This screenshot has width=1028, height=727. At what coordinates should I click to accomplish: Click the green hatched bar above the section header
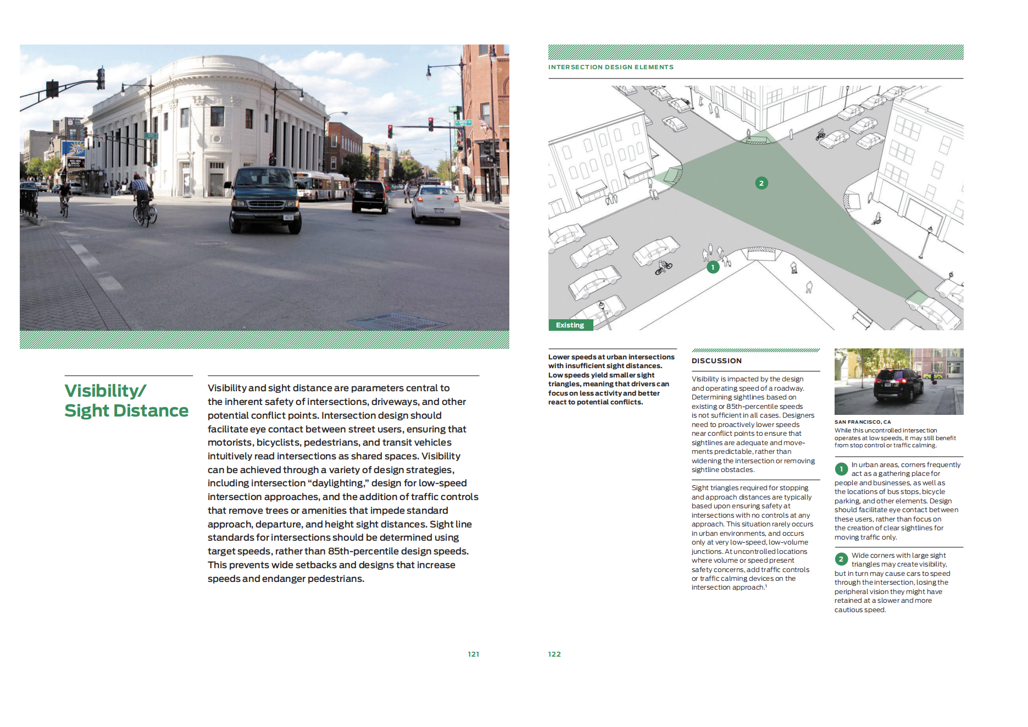coord(755,52)
